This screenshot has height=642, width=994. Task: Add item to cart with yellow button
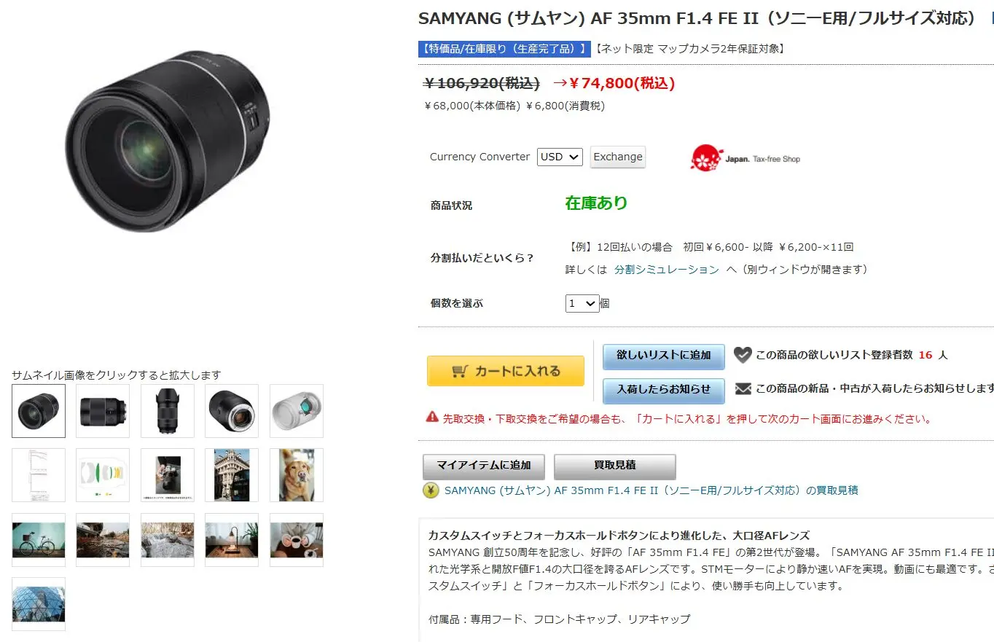(x=506, y=371)
